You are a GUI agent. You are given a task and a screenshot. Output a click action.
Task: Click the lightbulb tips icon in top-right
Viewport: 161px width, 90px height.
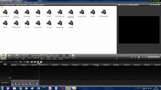158,3
